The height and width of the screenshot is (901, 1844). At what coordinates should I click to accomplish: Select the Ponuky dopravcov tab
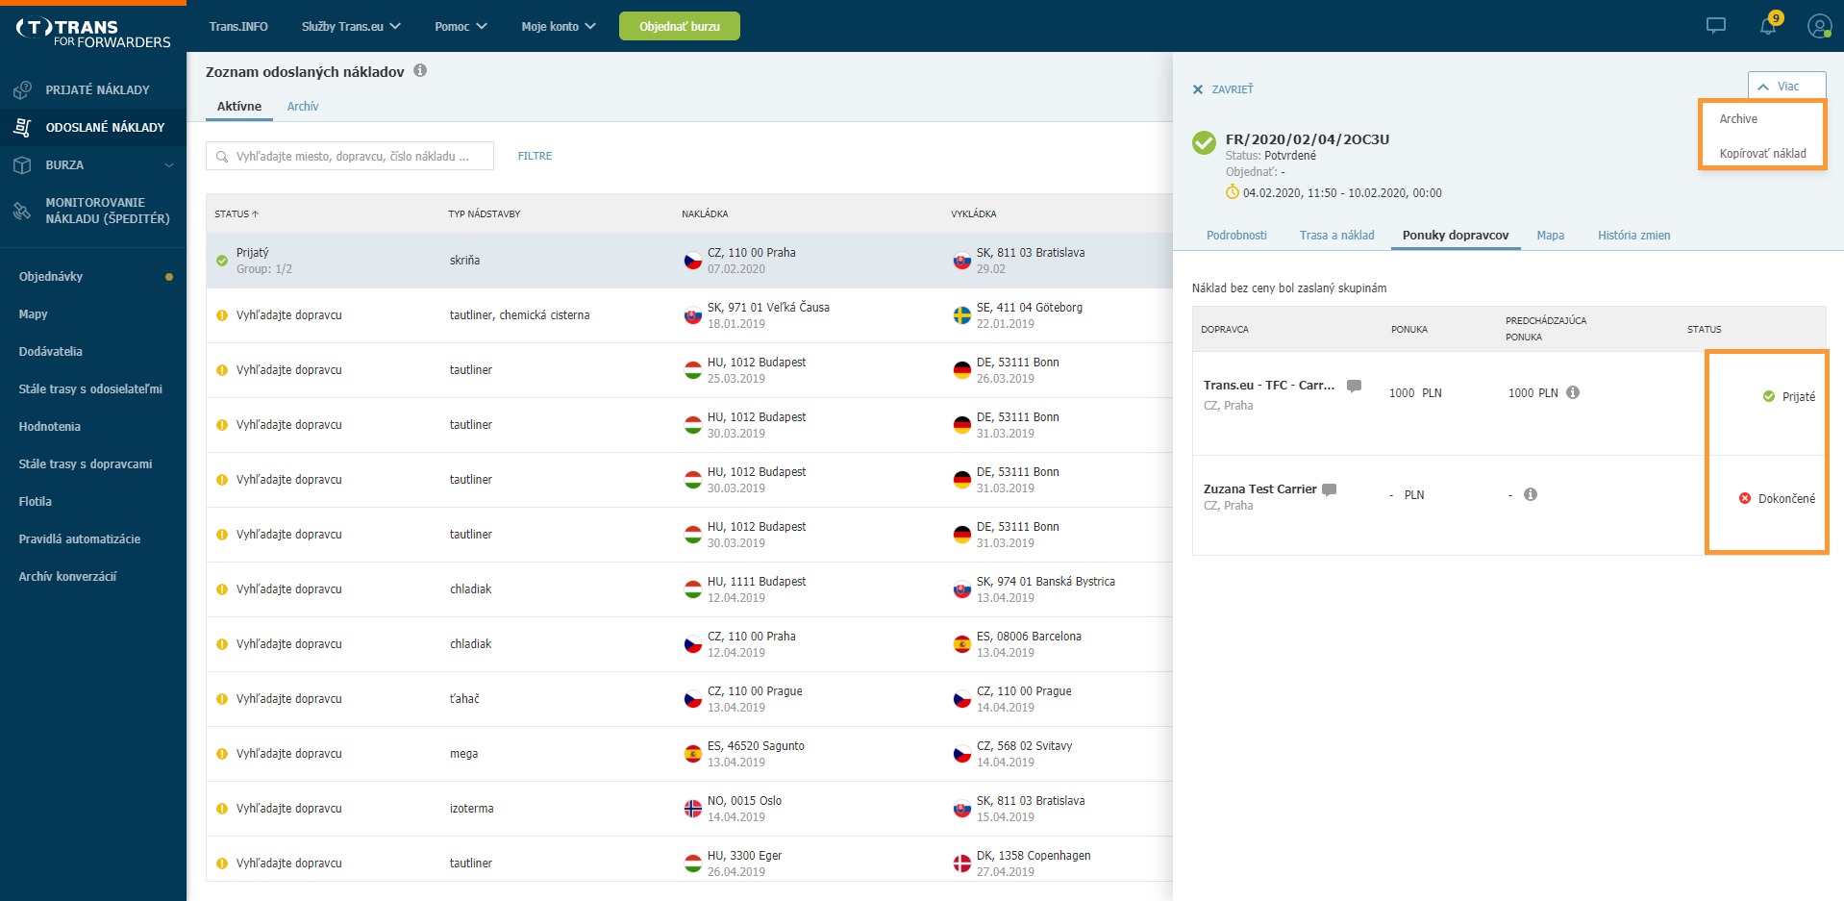(x=1455, y=235)
